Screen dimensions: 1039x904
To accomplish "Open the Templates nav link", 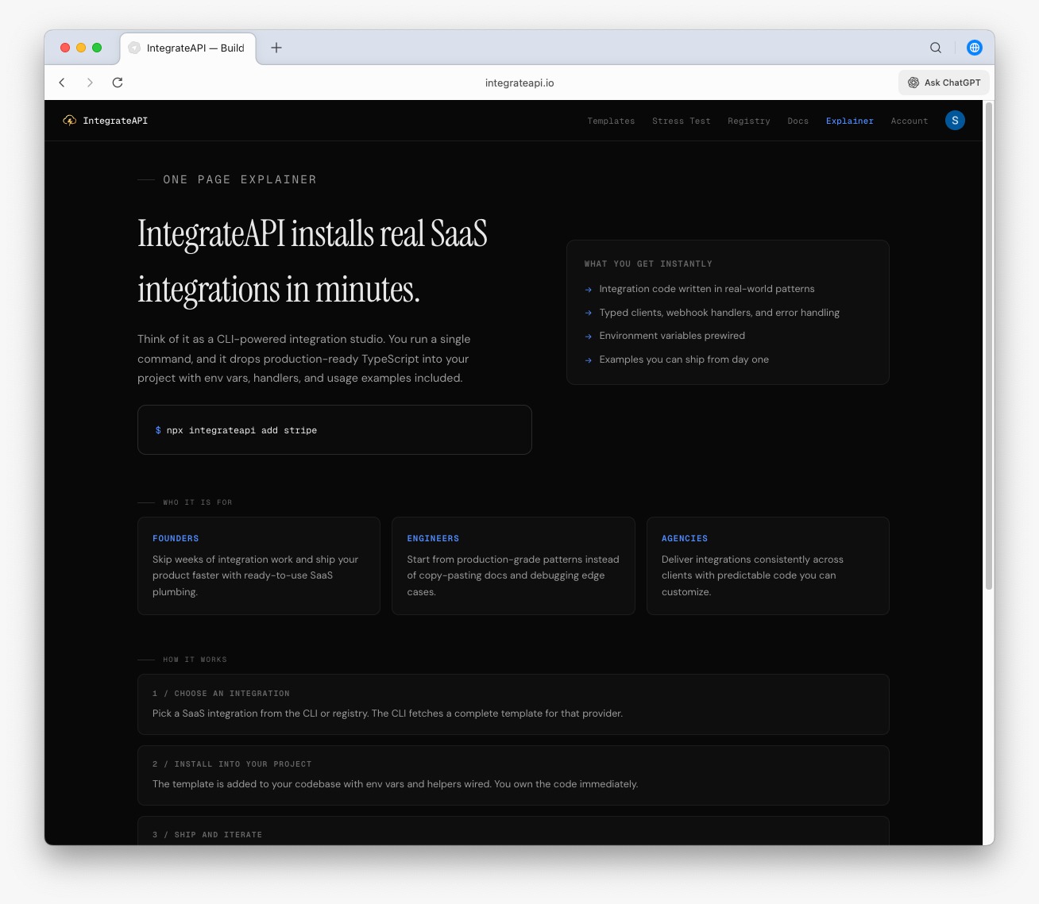I will pos(611,121).
